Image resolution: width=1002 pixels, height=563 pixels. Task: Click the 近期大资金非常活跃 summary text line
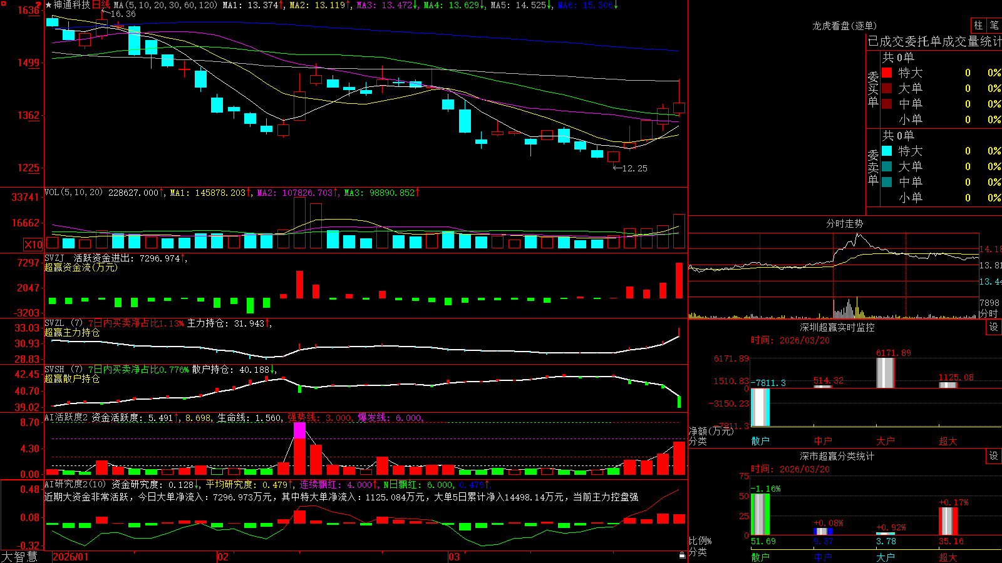point(341,497)
